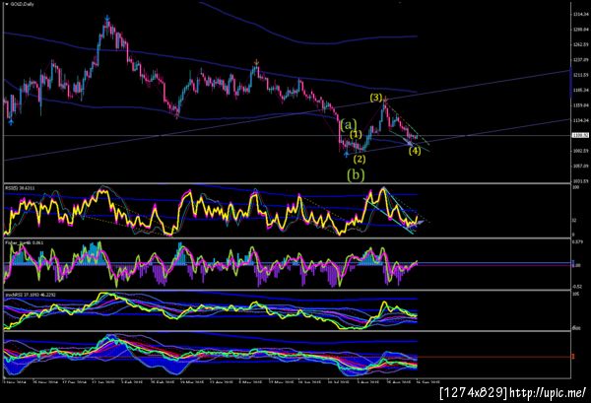
Task: Select the orange arrow above the mid-chart peak
Action: [x=256, y=62]
